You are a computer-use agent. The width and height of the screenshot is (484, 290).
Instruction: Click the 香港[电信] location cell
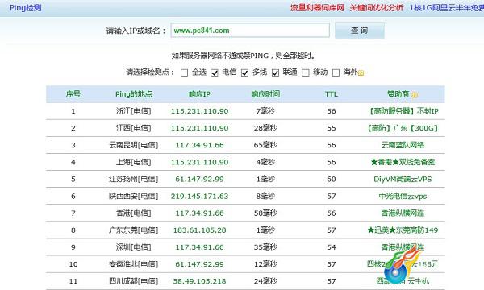tap(134, 213)
